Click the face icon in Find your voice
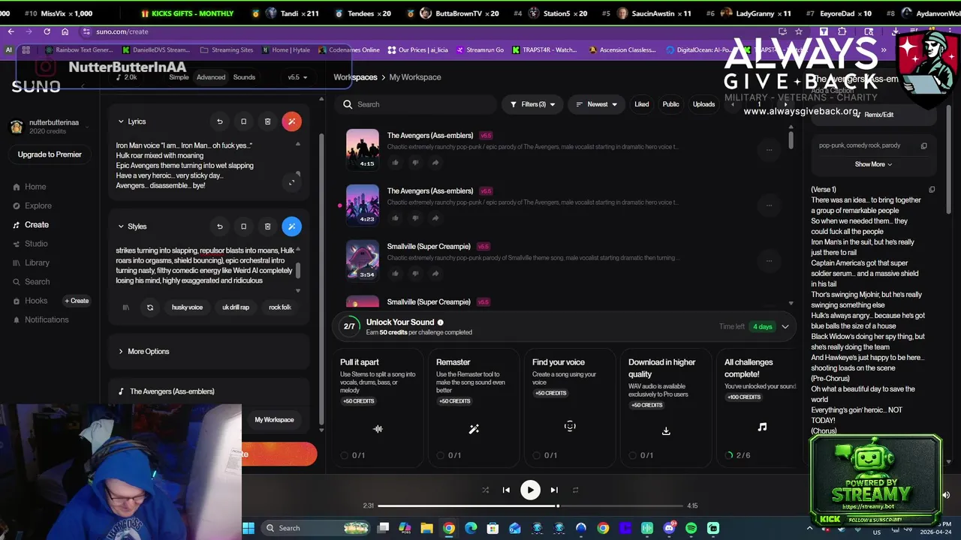The width and height of the screenshot is (961, 540). pos(570,426)
